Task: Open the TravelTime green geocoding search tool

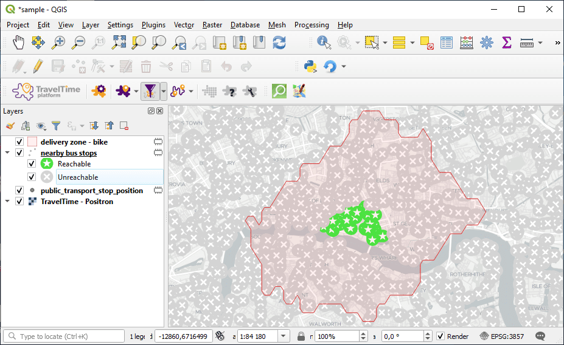Action: tap(279, 91)
